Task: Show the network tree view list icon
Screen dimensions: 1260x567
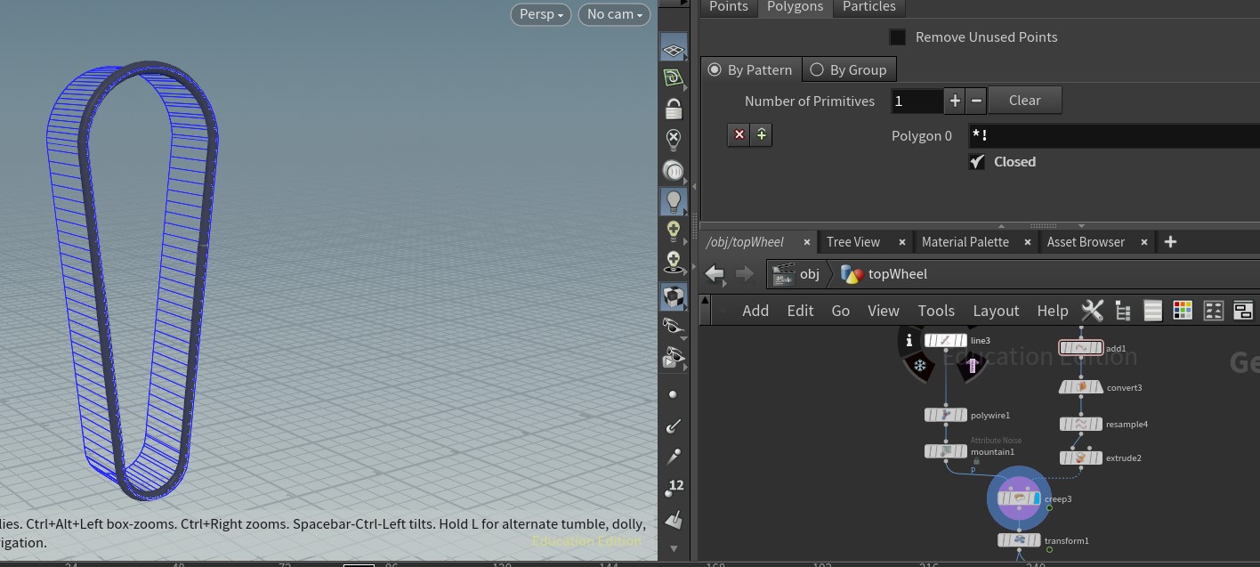Action: 1122,311
